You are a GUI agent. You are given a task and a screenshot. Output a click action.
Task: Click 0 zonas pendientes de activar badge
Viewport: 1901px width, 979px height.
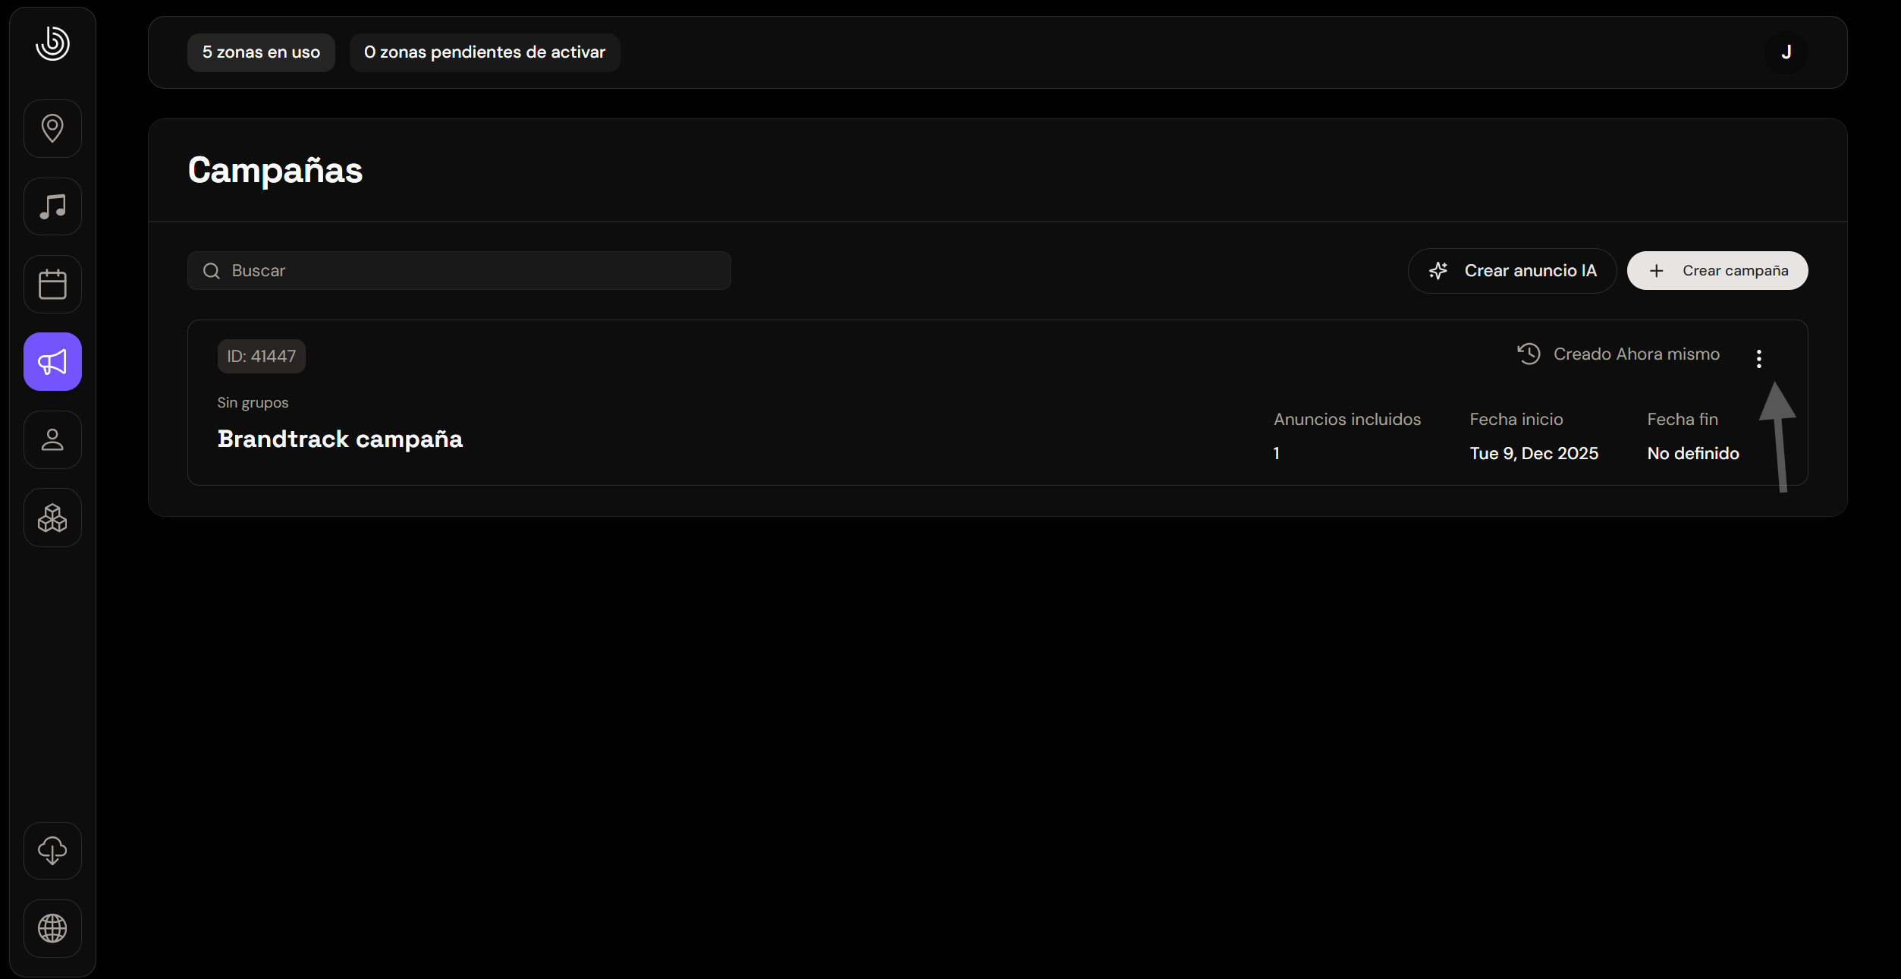tap(485, 52)
